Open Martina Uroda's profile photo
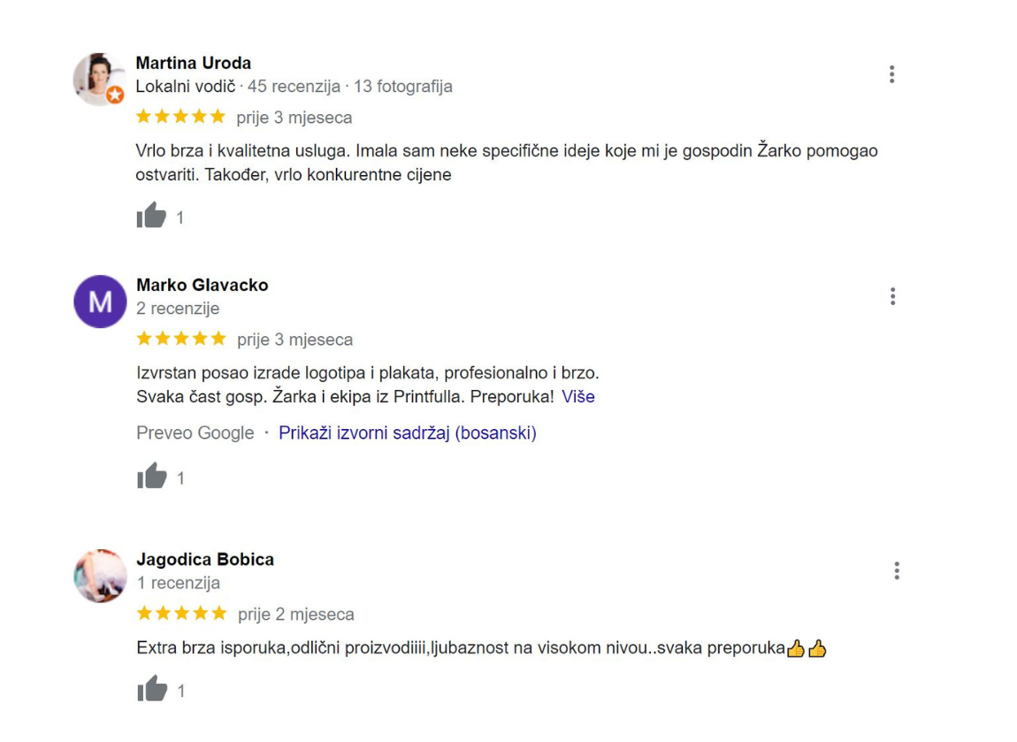Screen dimensions: 1017x742 click(x=98, y=79)
